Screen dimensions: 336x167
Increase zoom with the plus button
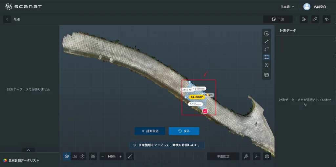[x=120, y=157]
